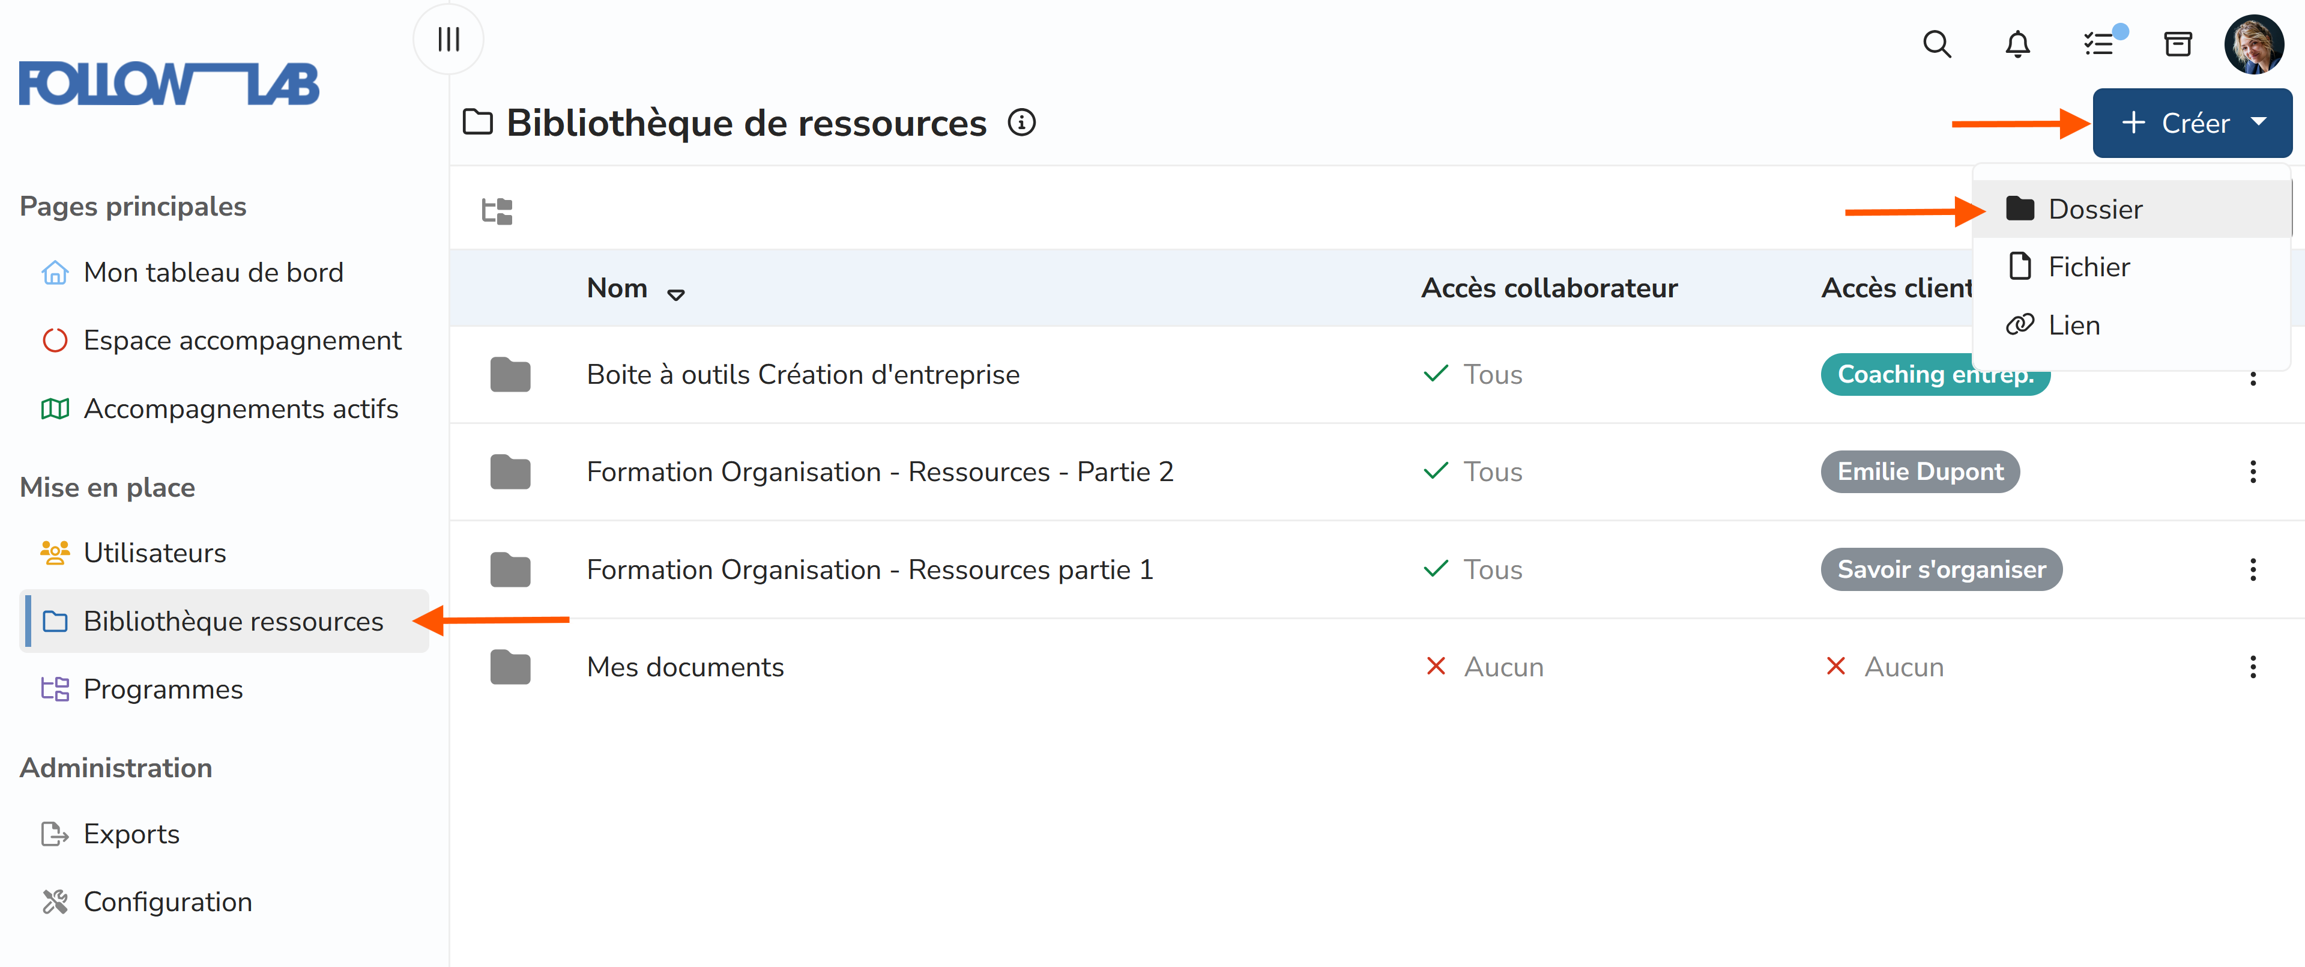2305x967 pixels.
Task: Click the info icon beside Bibliothèque de ressources
Action: point(1021,123)
